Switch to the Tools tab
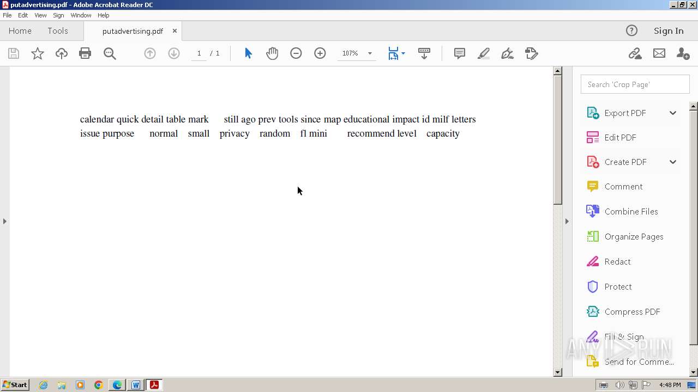The height and width of the screenshot is (392, 698). click(58, 30)
